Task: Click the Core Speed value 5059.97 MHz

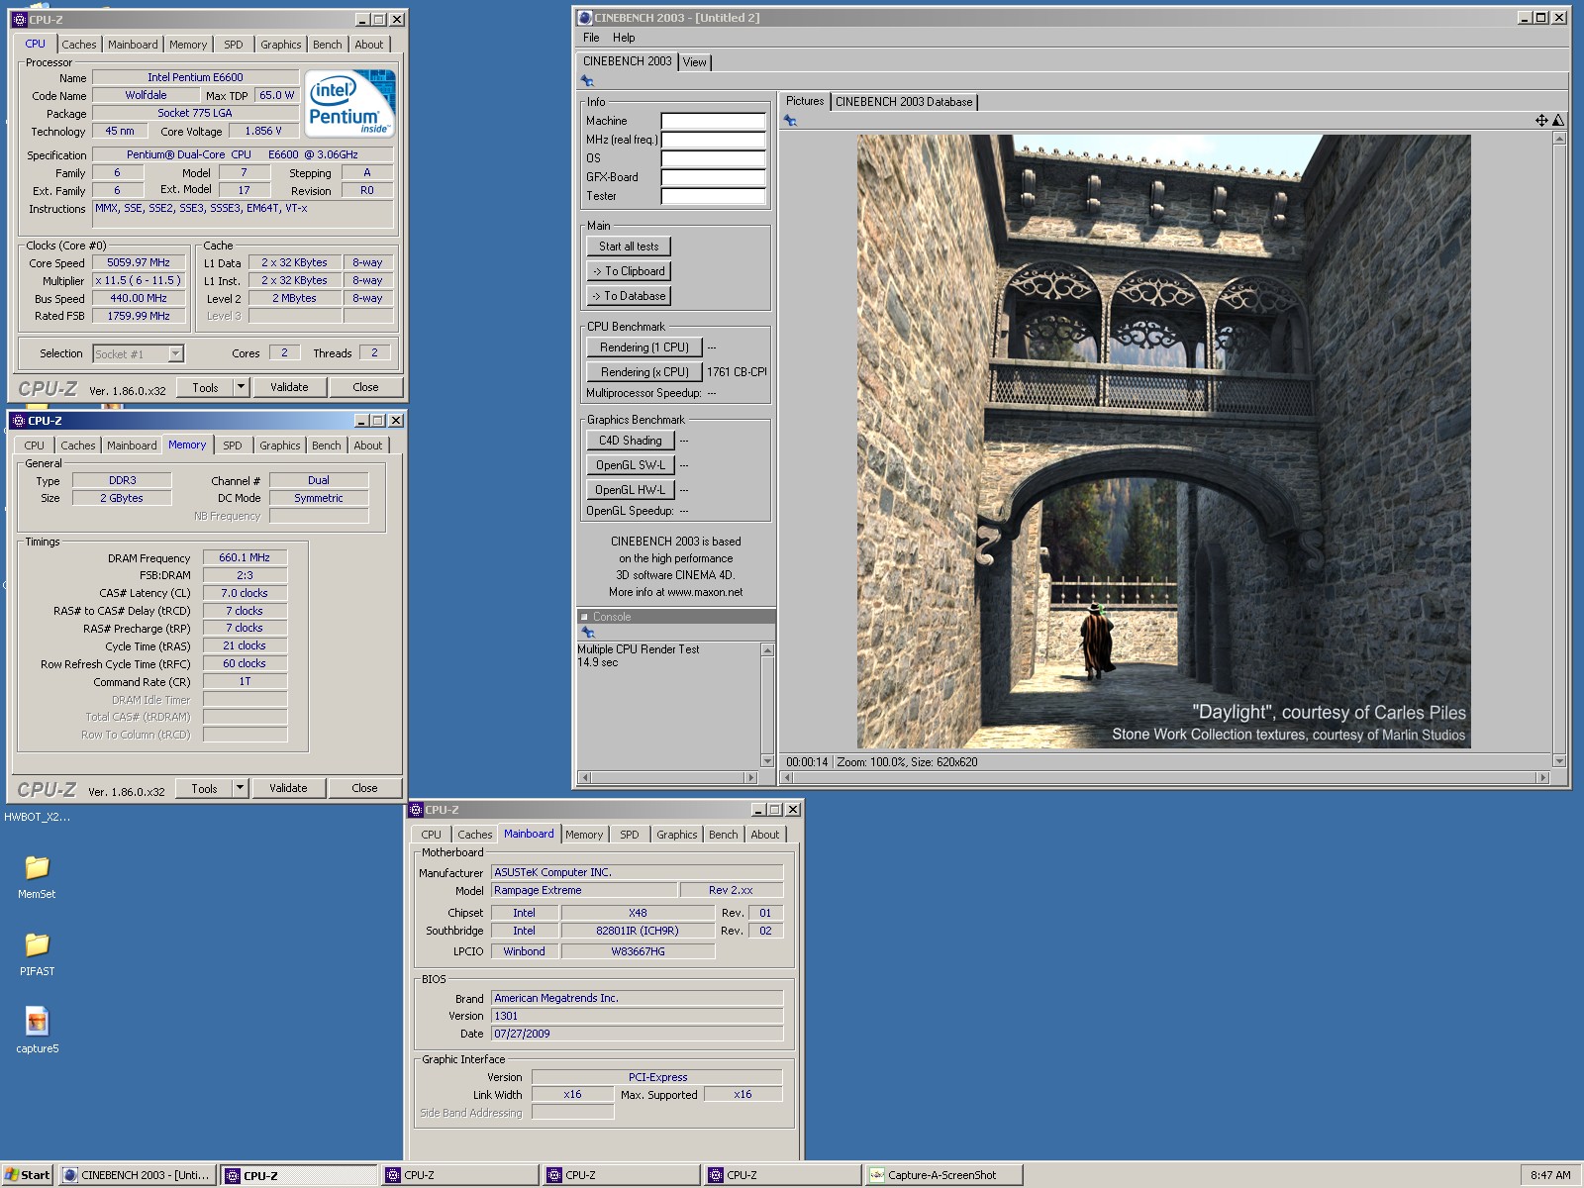Action: point(139,262)
